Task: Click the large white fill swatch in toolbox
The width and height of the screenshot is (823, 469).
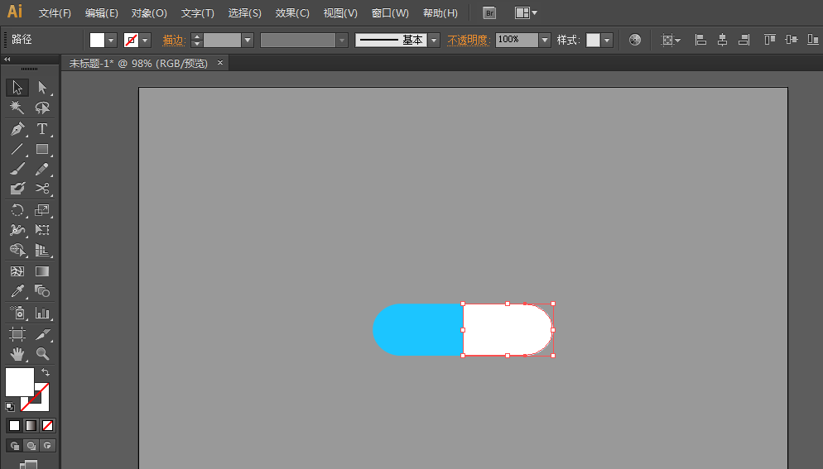Action: point(20,382)
